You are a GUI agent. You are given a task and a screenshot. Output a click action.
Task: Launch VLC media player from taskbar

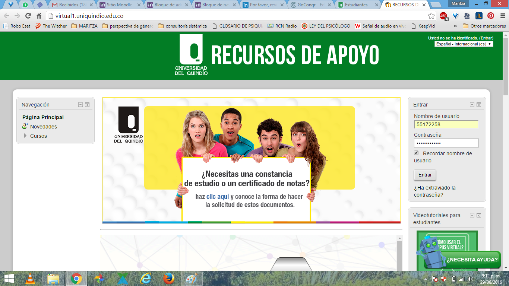pos(30,279)
